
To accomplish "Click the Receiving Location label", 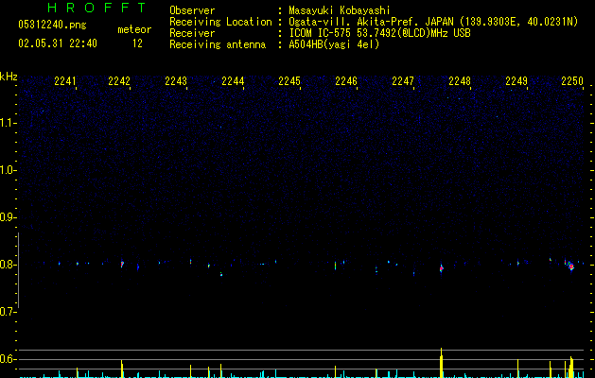I will (x=220, y=22).
